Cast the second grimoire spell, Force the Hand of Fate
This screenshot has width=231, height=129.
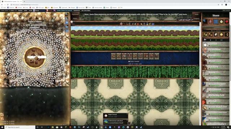click(x=119, y=56)
